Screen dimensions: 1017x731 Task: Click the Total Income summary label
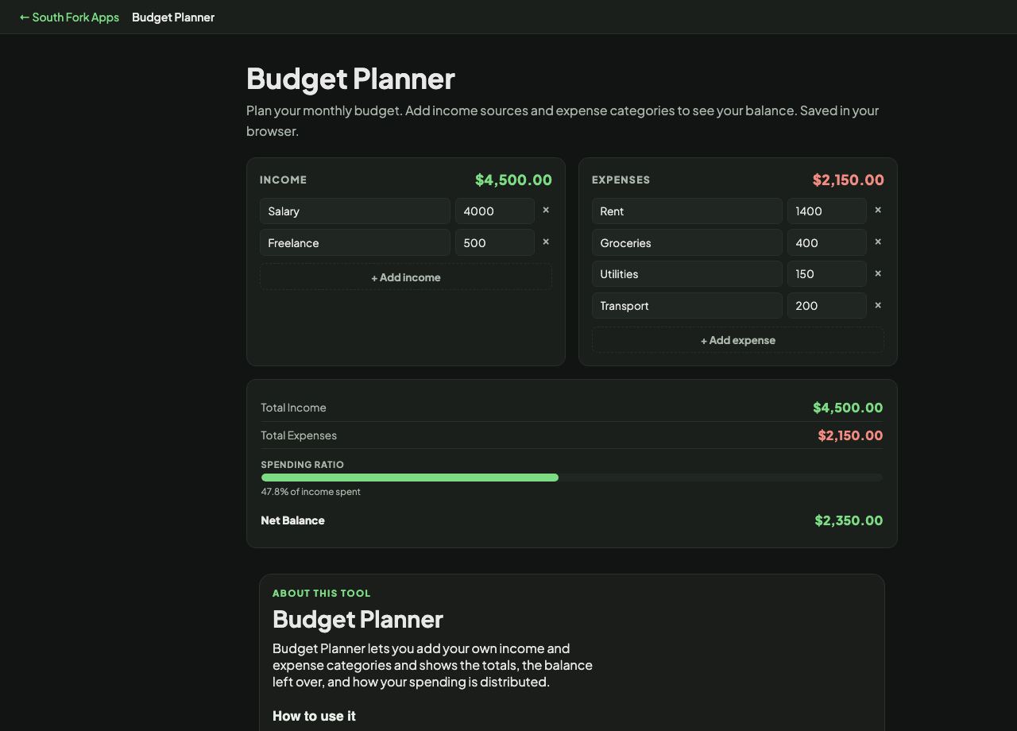pyautogui.click(x=293, y=408)
